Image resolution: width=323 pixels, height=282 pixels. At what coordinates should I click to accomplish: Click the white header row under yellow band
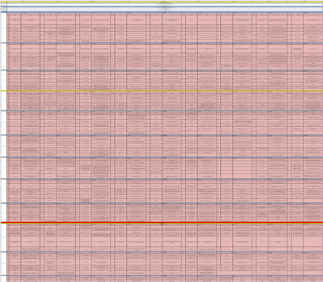(x=165, y=4)
